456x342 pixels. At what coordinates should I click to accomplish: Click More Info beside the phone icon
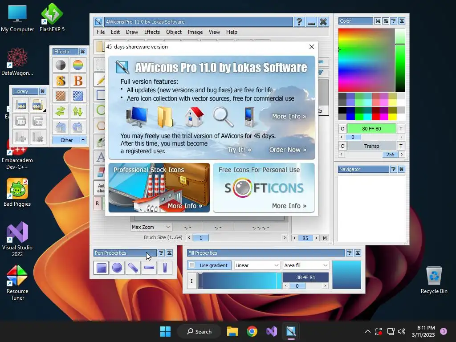289,116
